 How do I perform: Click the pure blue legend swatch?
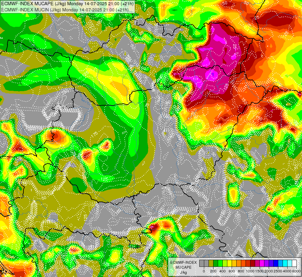276,263
